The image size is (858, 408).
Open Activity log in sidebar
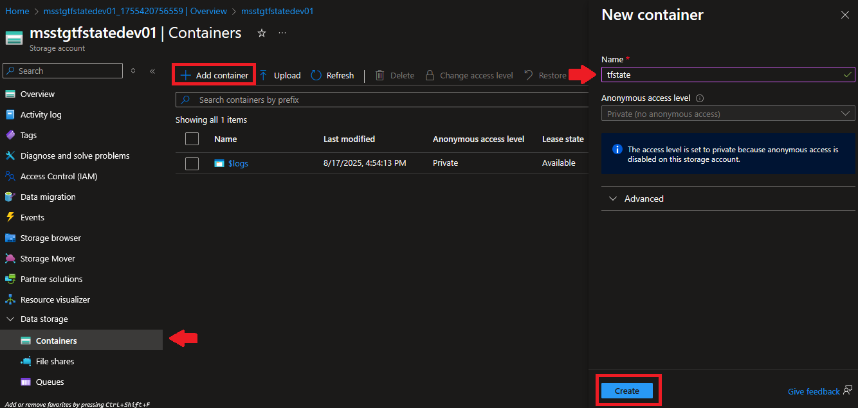click(x=41, y=114)
